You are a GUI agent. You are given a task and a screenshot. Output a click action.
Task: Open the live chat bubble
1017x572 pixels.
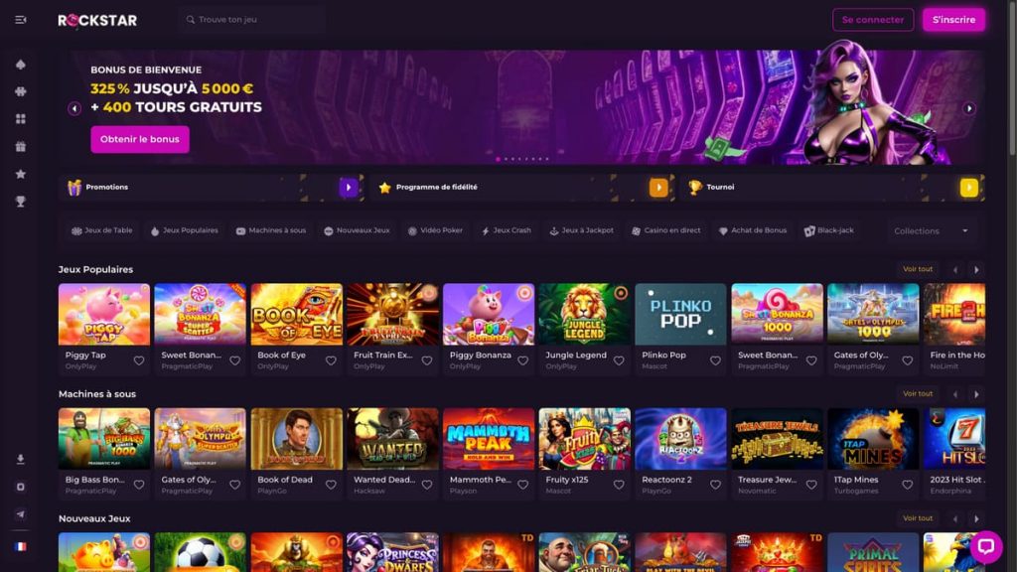[x=986, y=546]
